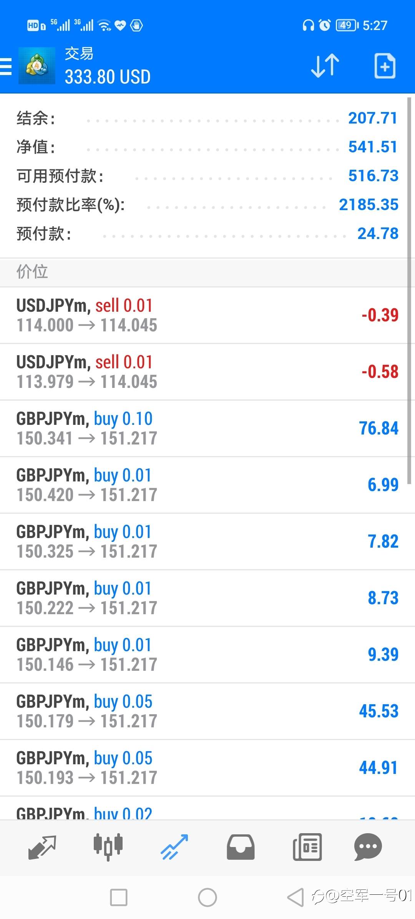Open the hamburger side menu
This screenshot has width=415, height=919.
point(5,66)
